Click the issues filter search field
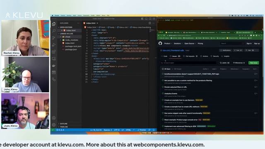The image size is (265, 149). click(188, 63)
